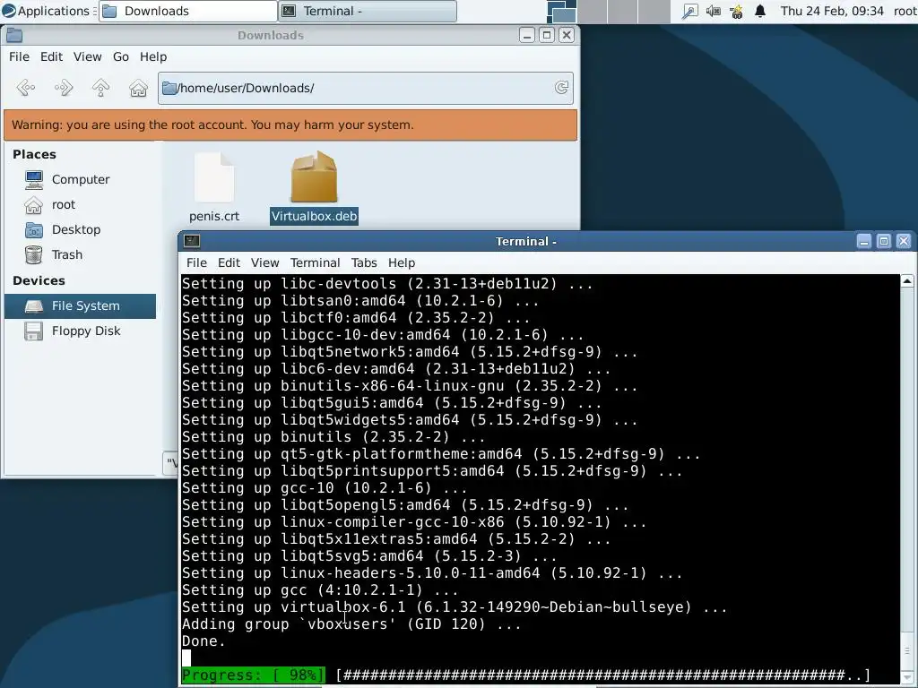Click the Forward arrow in Downloads toolbar

64,88
